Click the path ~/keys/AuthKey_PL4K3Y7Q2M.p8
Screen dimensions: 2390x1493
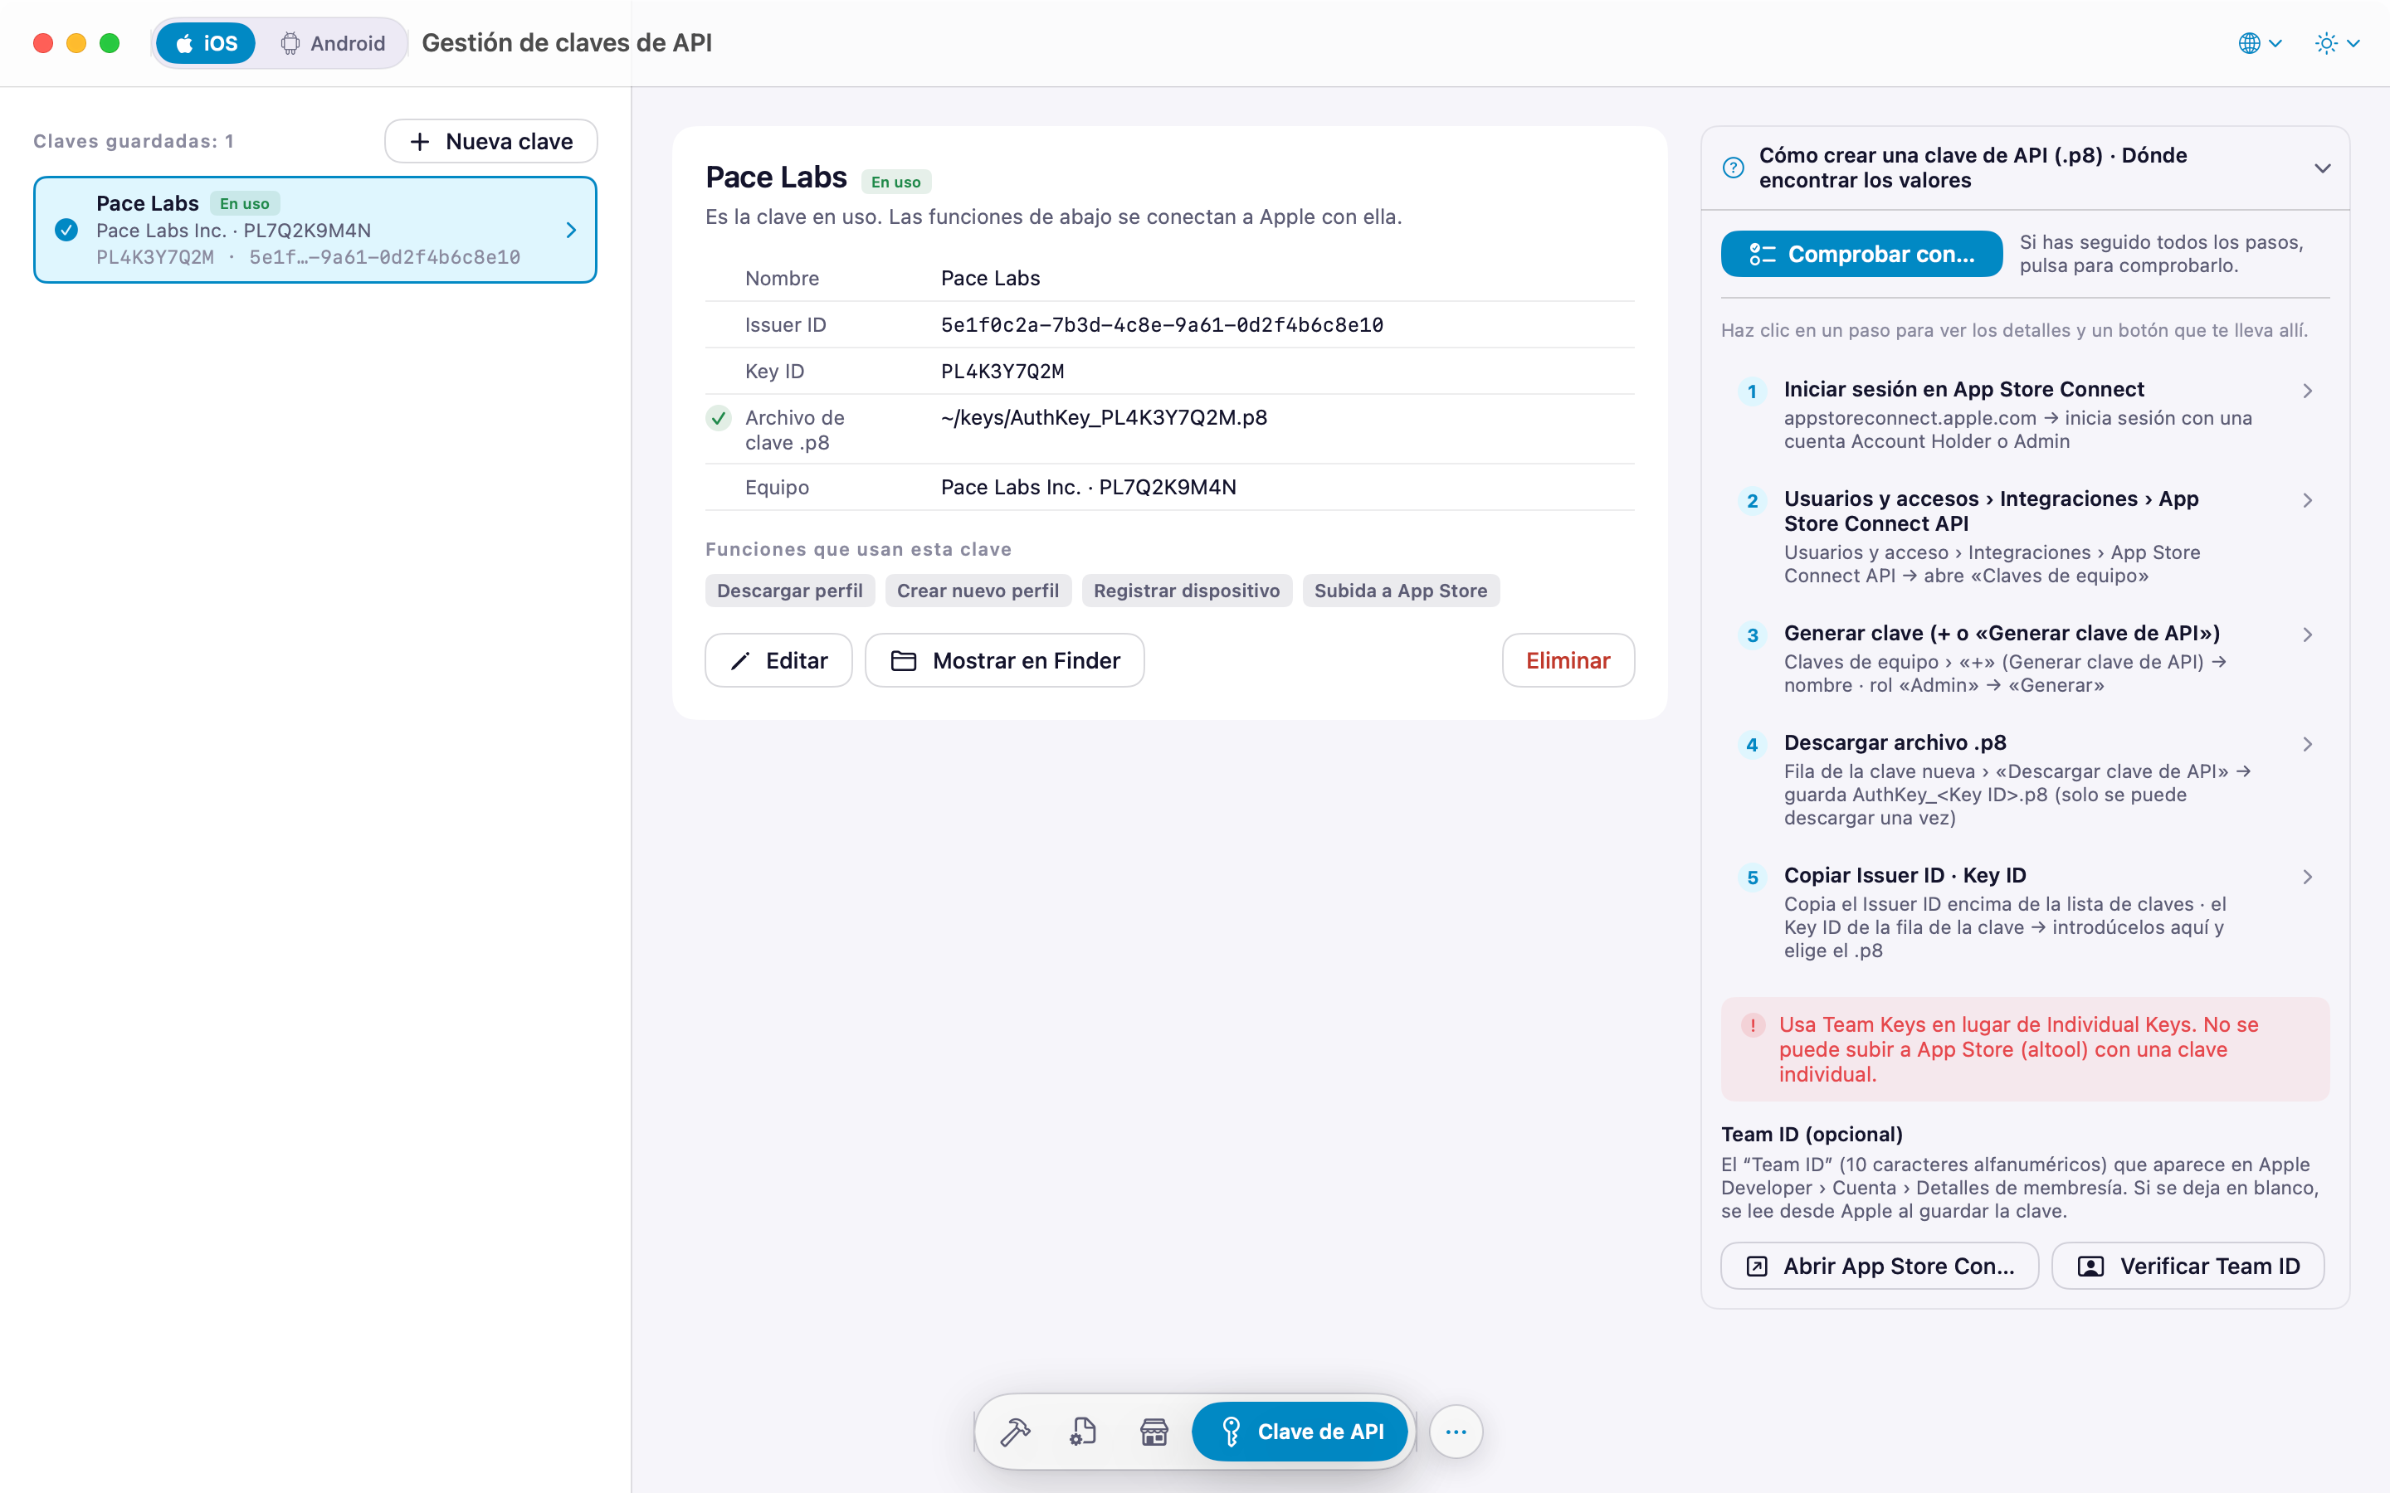click(x=1105, y=418)
